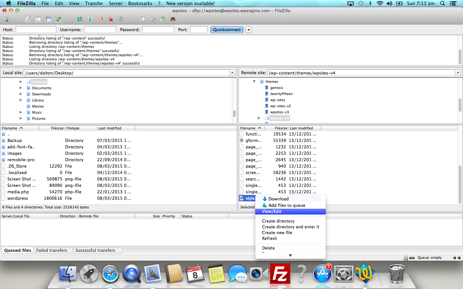This screenshot has width=463, height=289.
Task: Click New version available! menu link
Action: click(190, 4)
